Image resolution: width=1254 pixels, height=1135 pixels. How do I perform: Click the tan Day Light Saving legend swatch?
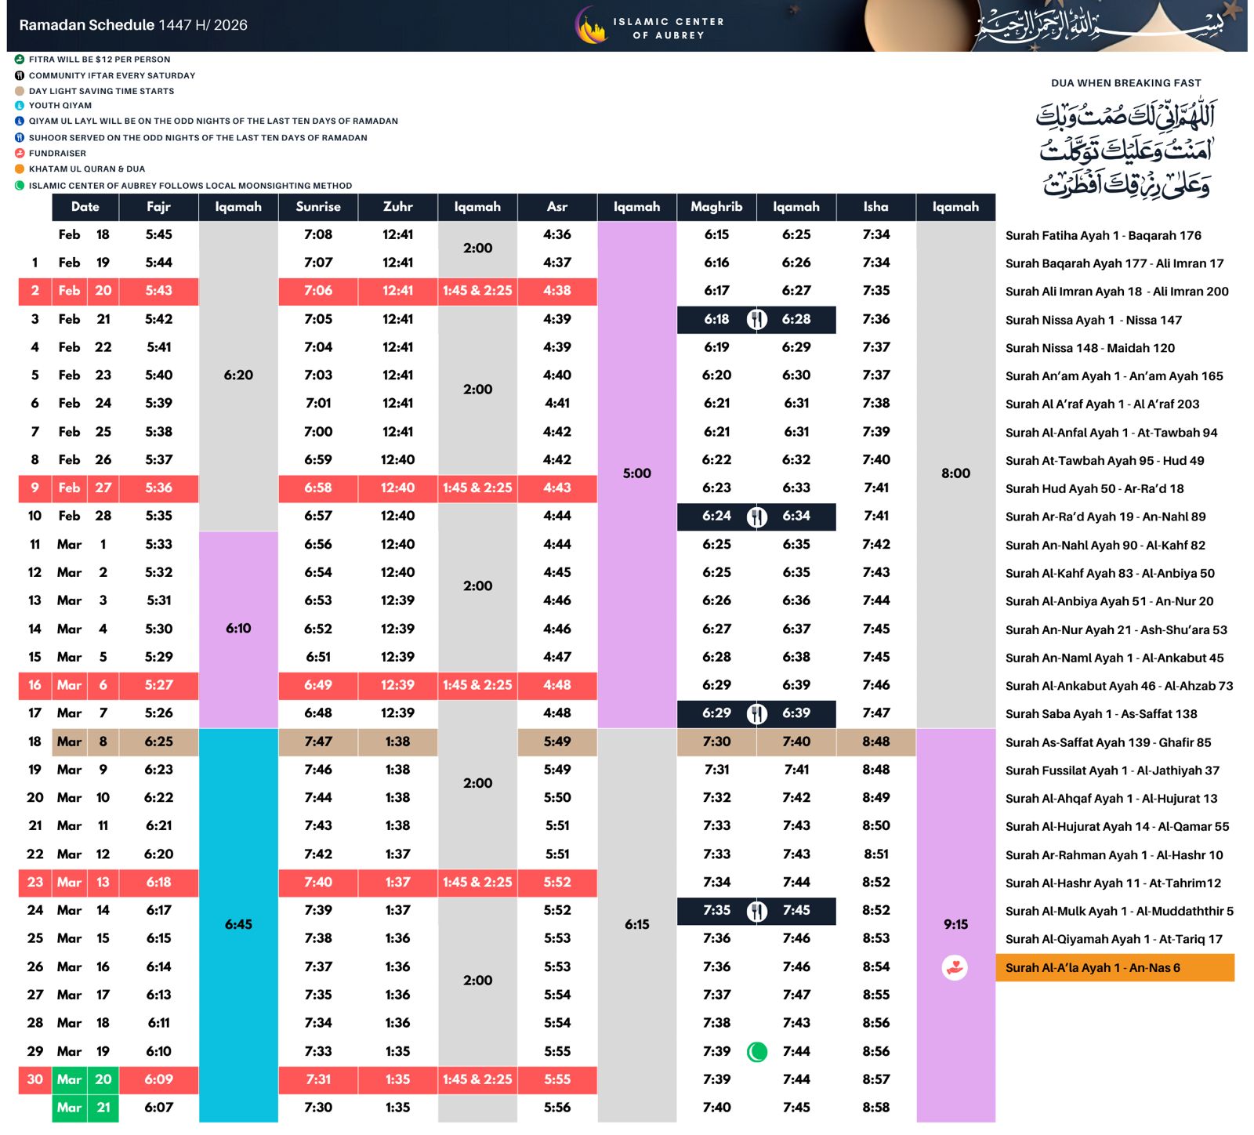point(20,91)
